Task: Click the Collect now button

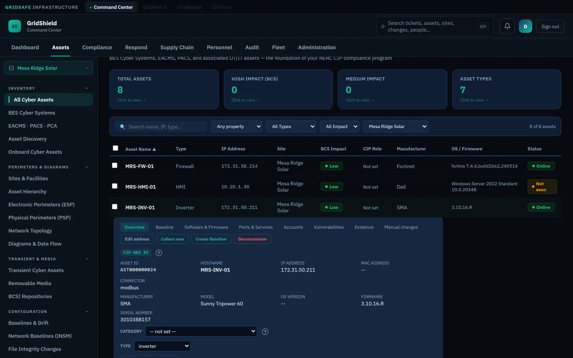Action: pyautogui.click(x=172, y=239)
